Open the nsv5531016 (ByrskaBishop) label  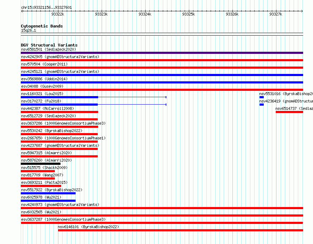pos(286,94)
